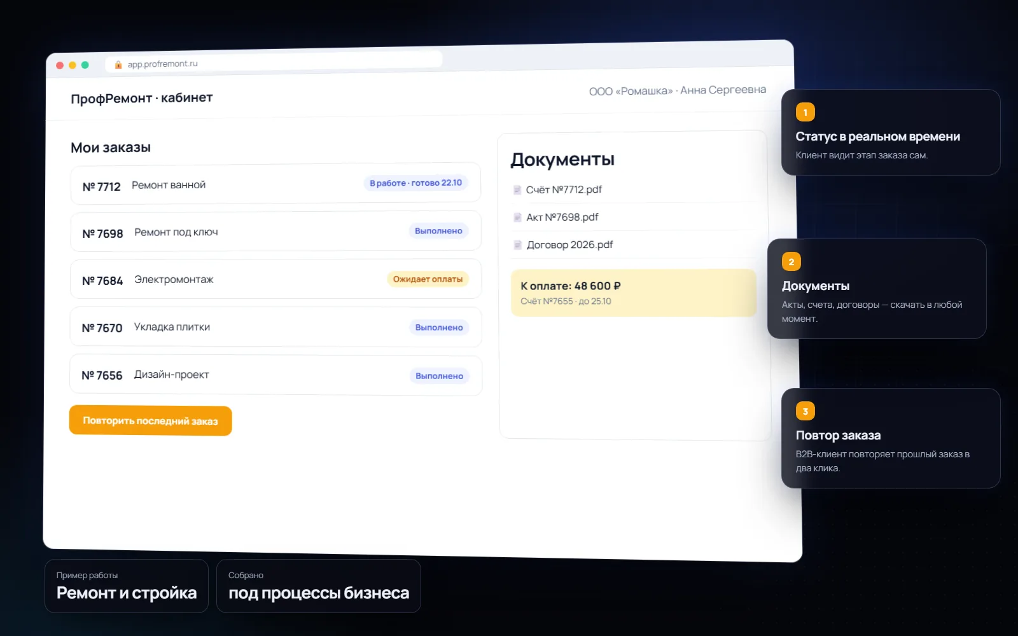The image size is (1018, 636).
Task: Click the lock icon in the address bar
Action: pos(118,64)
